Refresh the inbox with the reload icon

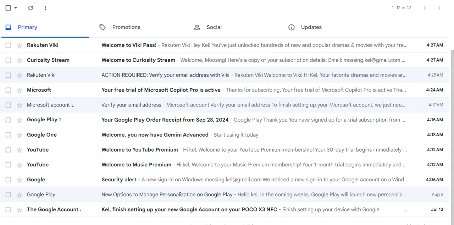(x=31, y=8)
